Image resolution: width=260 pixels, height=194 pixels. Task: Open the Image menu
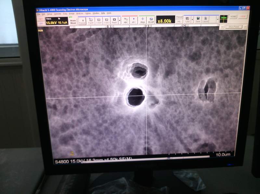click(71, 14)
